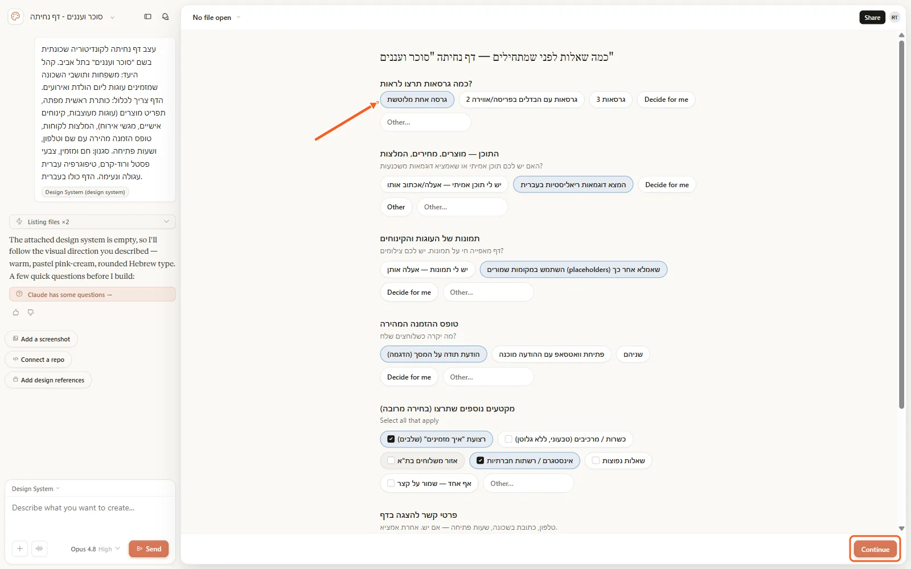
Task: Click the Continue button
Action: (x=875, y=549)
